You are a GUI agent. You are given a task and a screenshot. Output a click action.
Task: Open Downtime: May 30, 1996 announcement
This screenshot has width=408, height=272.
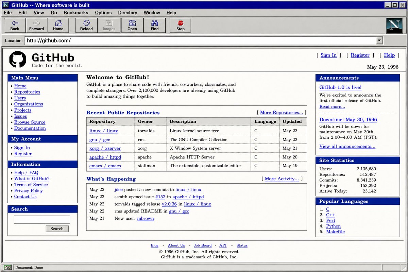click(x=348, y=120)
